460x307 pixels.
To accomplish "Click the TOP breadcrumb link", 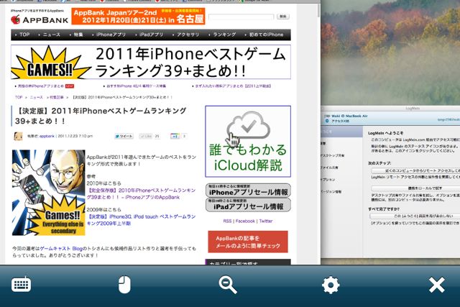I will click(x=19, y=97).
